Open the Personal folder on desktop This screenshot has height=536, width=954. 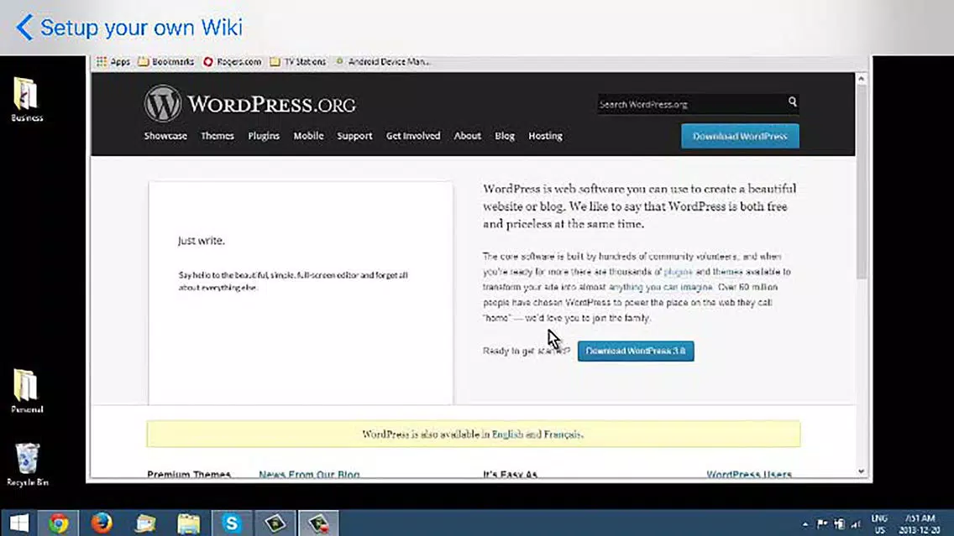27,391
